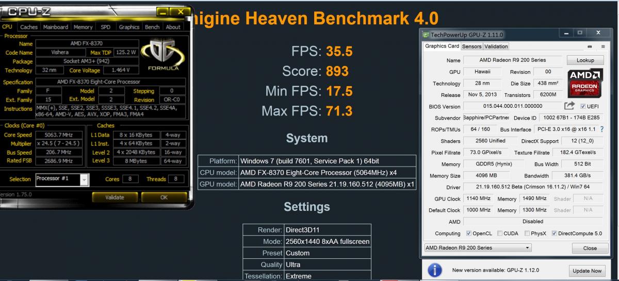Viewport: 619px width, 281px height.
Task: Click the Bus Interface question mark icon
Action: point(601,129)
